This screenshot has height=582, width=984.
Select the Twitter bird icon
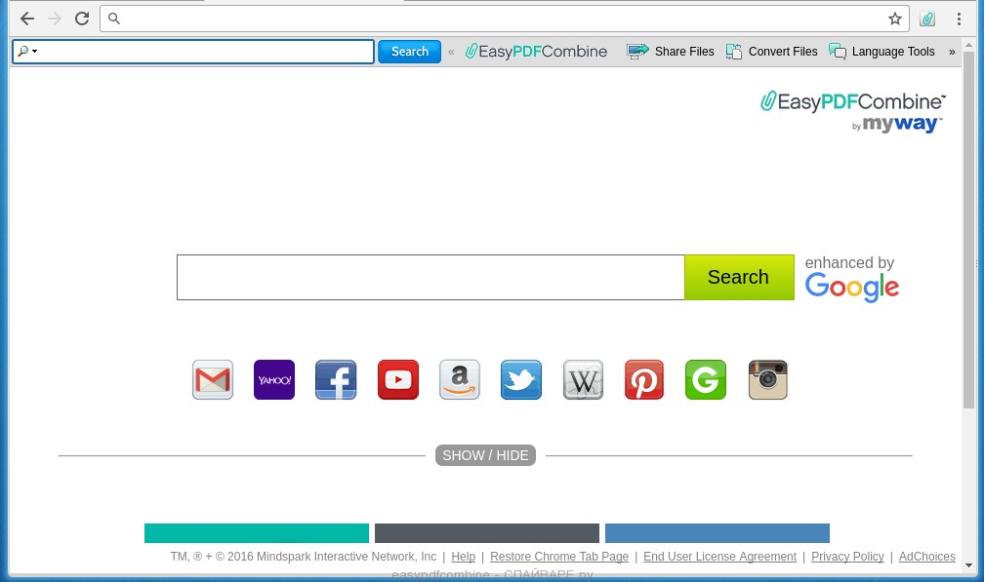(521, 380)
